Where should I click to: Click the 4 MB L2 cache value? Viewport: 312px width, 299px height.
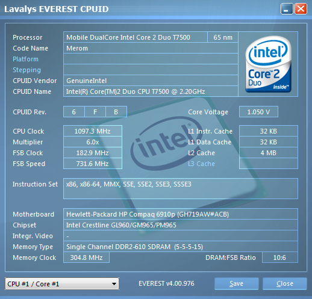[x=269, y=153]
